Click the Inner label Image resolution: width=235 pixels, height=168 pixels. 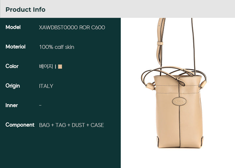point(11,105)
